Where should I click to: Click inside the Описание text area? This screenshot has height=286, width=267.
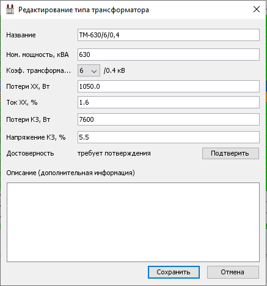(133, 222)
